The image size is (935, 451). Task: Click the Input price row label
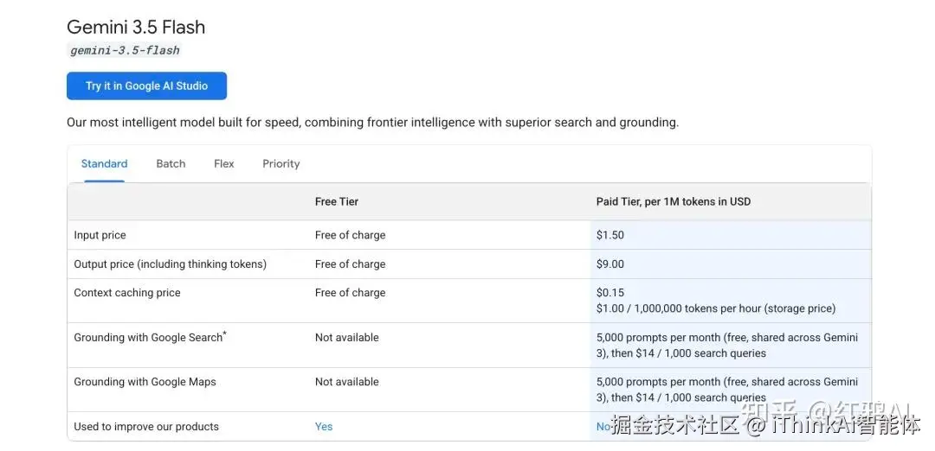[100, 235]
